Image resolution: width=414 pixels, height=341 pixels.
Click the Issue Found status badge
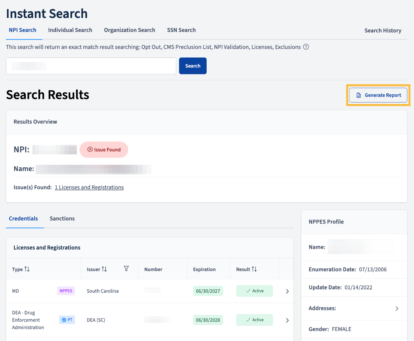(x=104, y=150)
